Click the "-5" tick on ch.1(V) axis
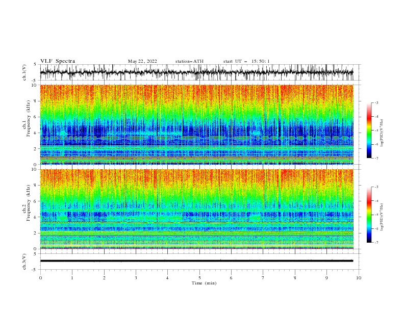 pos(35,81)
